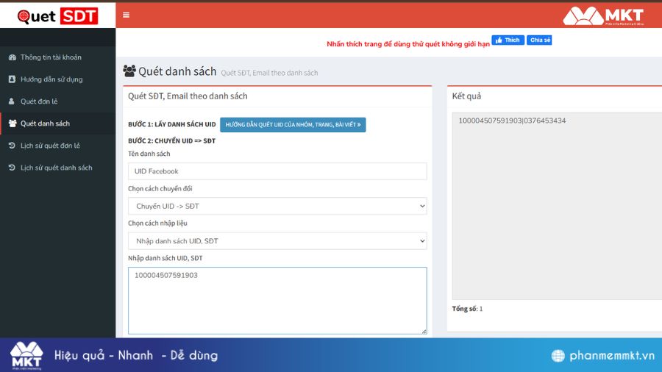This screenshot has width=662, height=372.
Task: Click the Facebook Chia sẻ share button
Action: click(x=539, y=40)
